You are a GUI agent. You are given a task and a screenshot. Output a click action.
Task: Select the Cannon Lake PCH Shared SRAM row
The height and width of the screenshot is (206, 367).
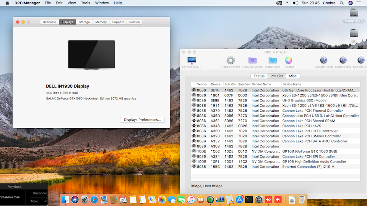[276, 121]
